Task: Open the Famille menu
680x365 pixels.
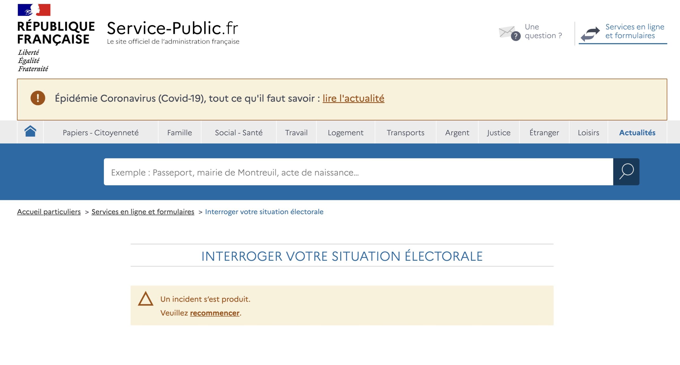Action: (180, 133)
